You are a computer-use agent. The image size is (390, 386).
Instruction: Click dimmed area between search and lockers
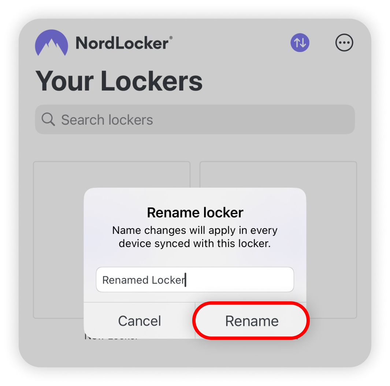pyautogui.click(x=195, y=148)
